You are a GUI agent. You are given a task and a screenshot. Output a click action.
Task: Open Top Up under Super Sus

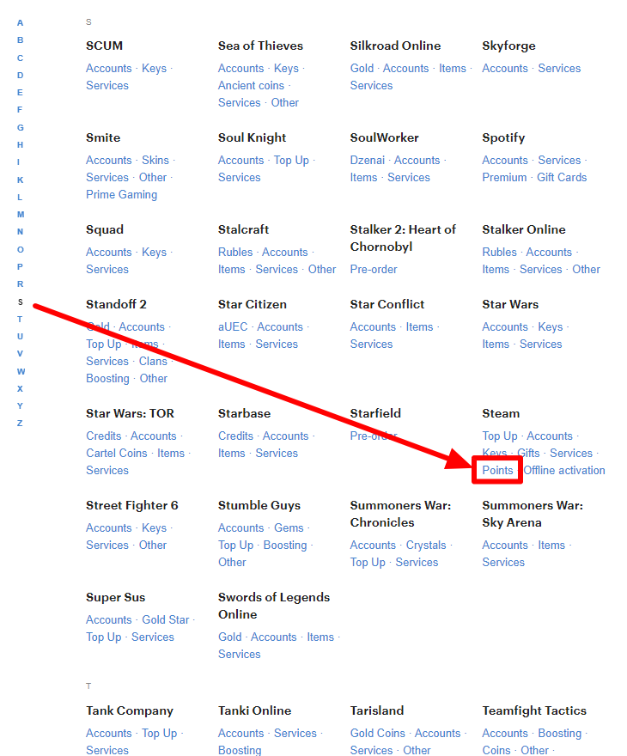104,637
